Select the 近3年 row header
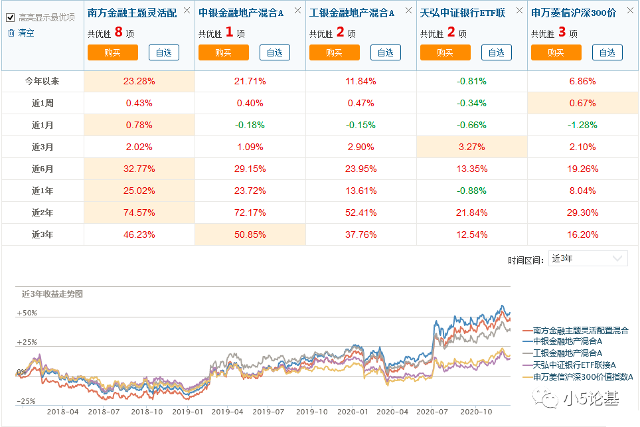 tap(42, 234)
